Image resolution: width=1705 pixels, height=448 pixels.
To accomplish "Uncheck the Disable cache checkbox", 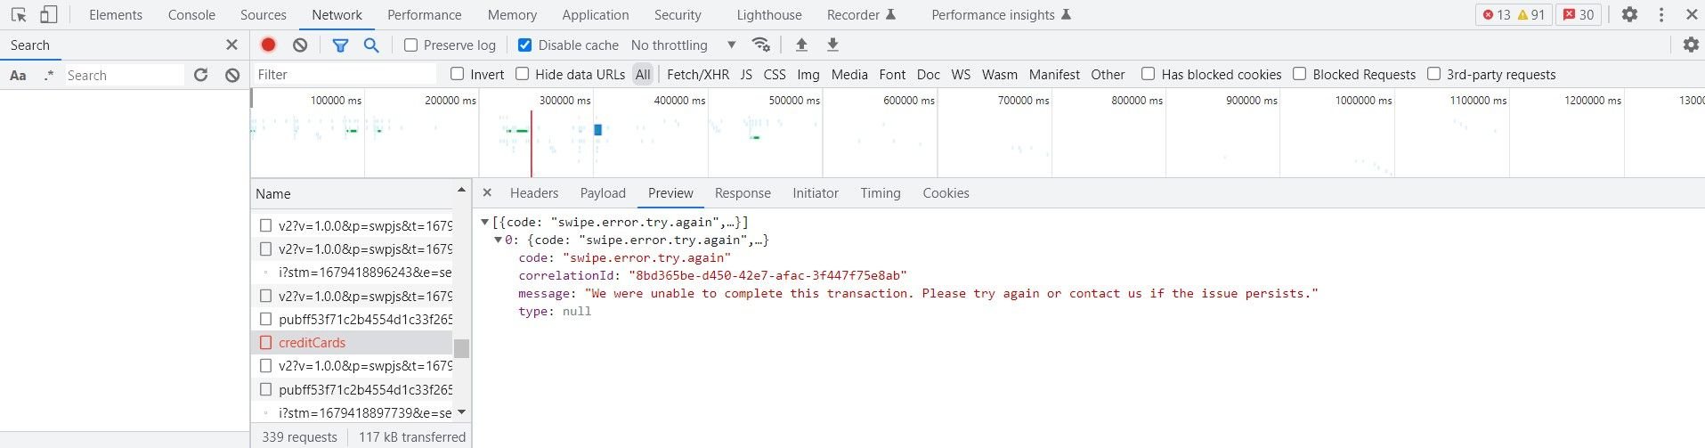I will 524,45.
